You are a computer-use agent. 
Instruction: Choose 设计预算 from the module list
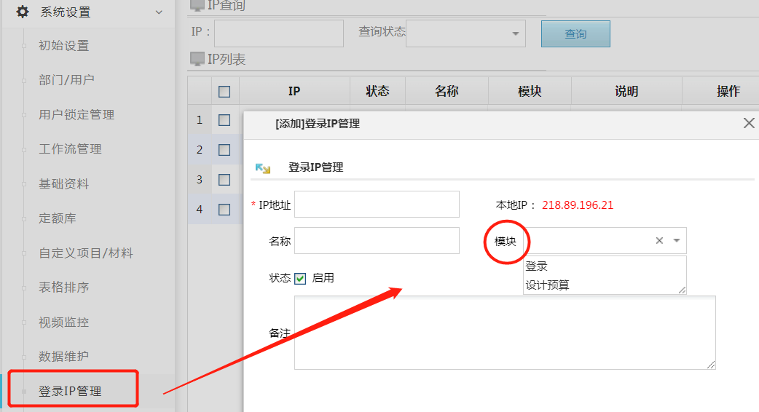pos(547,285)
